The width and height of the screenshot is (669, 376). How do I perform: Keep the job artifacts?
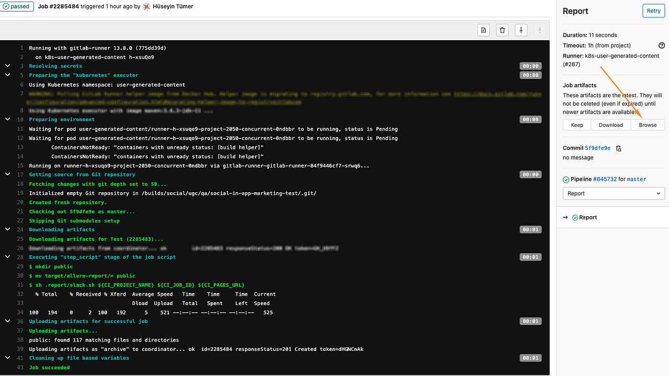point(576,125)
